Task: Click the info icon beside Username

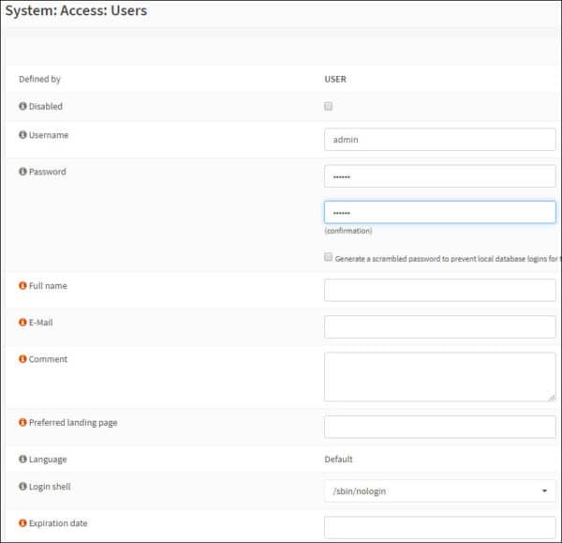Action: coord(22,135)
